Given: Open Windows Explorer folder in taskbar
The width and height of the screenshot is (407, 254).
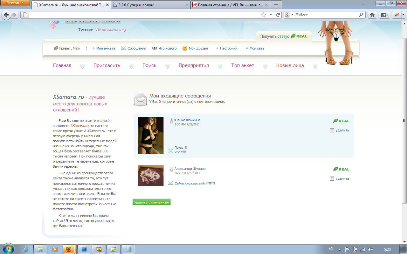Looking at the screenshot, I should pos(40,249).
